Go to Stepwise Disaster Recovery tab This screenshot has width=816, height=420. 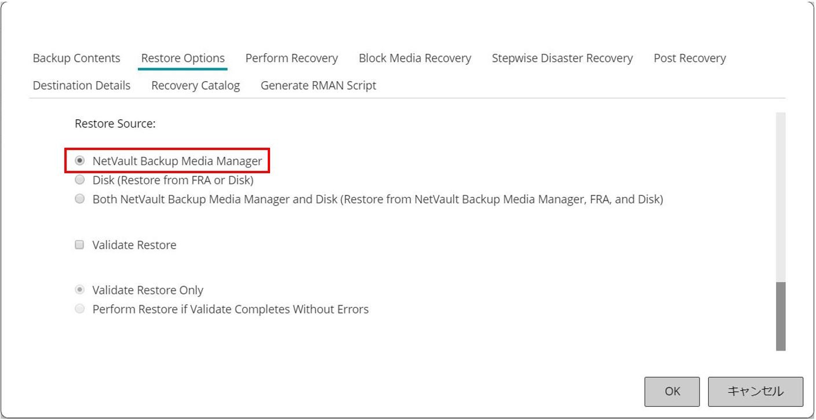(x=562, y=59)
